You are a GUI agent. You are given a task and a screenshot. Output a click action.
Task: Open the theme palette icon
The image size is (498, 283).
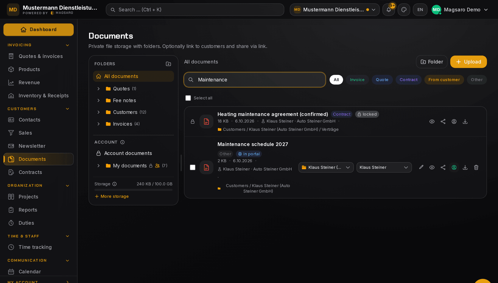(404, 10)
